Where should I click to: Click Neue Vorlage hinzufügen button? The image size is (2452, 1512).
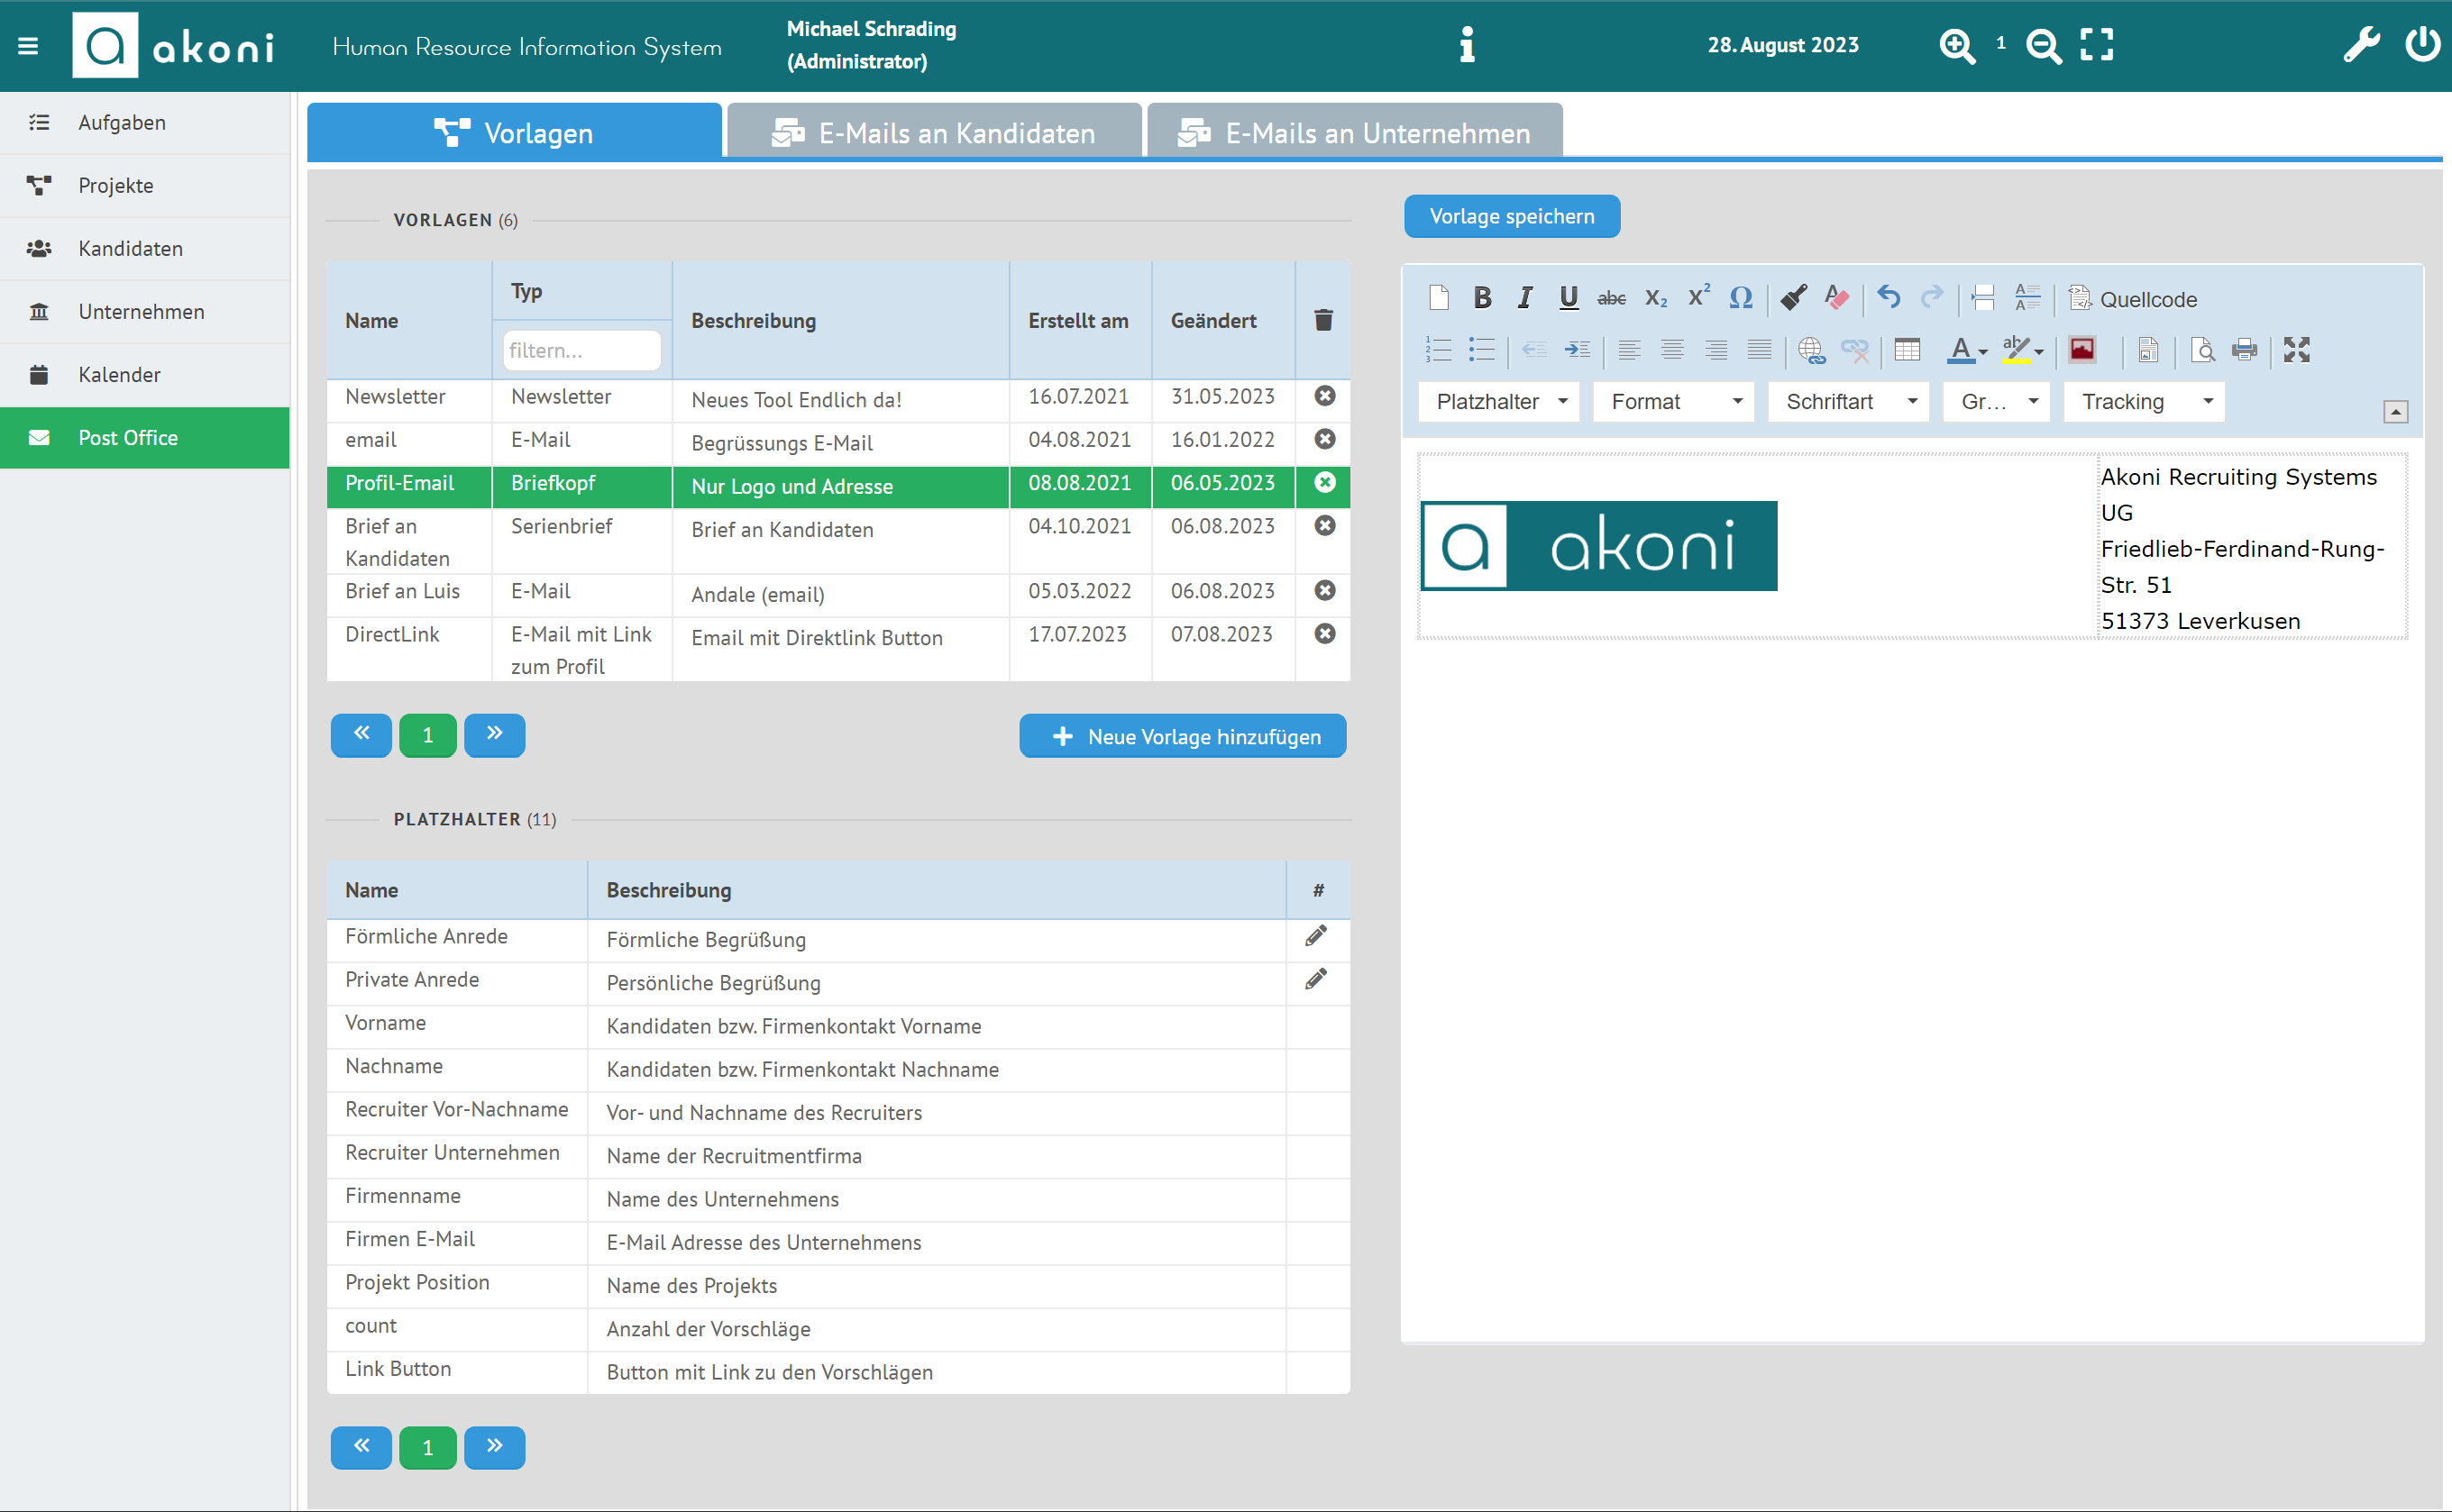point(1184,735)
